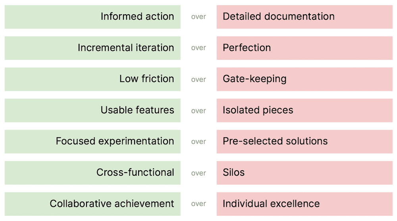Viewport: 397px width, 221px height.
Task: Click the "Incremental iteration" green box
Action: point(93,48)
